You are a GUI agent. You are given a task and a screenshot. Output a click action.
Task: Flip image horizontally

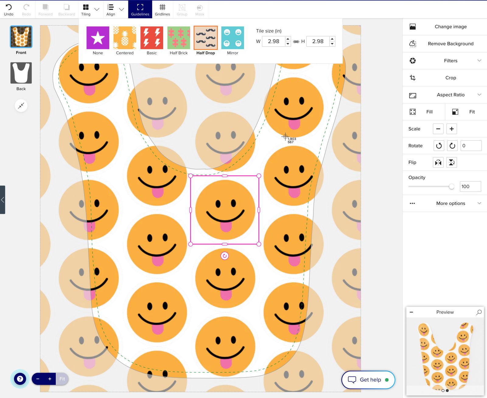[438, 163]
